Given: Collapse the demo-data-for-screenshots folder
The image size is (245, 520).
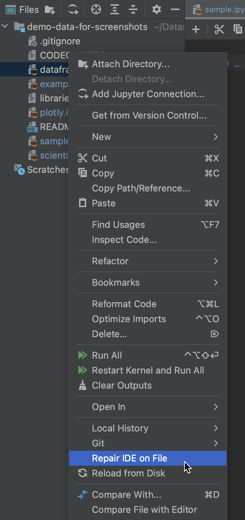Looking at the screenshot, I should pyautogui.click(x=5, y=27).
